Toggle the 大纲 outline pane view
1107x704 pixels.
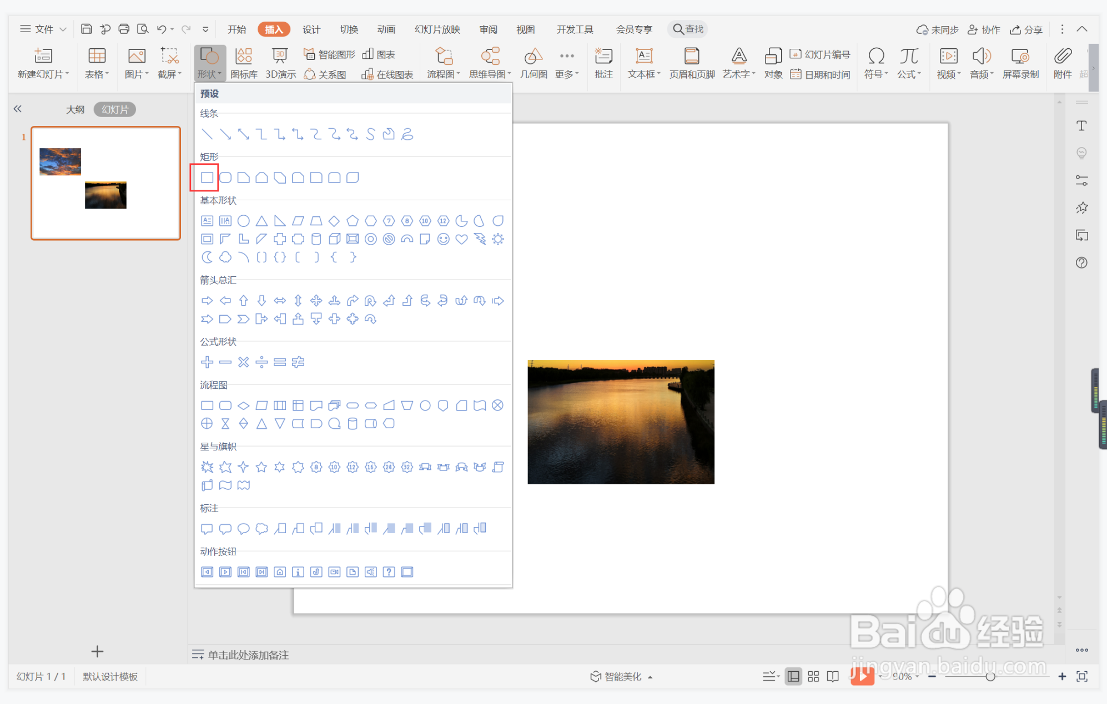click(76, 109)
